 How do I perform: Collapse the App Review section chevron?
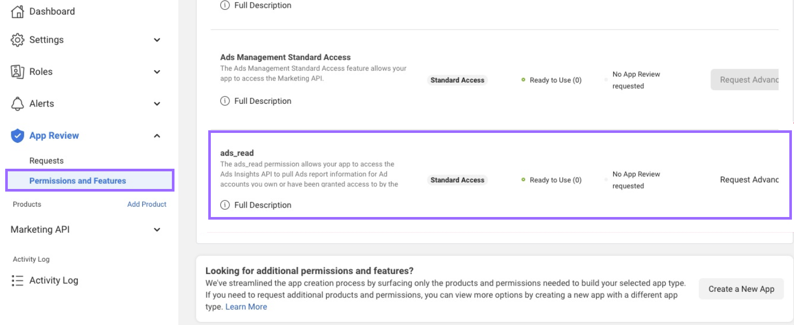157,136
